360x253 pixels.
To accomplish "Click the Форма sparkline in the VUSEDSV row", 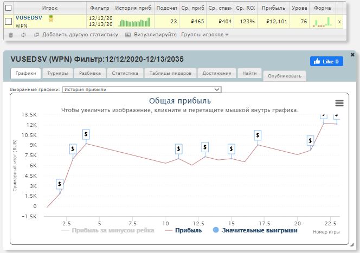I will tap(323, 22).
